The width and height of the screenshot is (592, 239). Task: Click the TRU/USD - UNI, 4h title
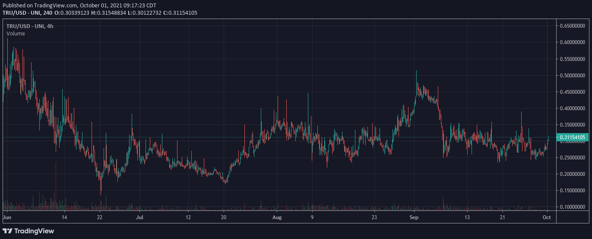(x=30, y=26)
